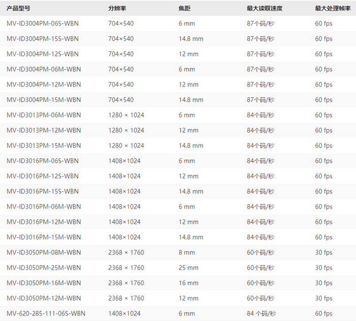Image resolution: width=356 pixels, height=321 pixels.
Task: Open product MV-ID3050PM-25M-WBN
Action: [44, 268]
